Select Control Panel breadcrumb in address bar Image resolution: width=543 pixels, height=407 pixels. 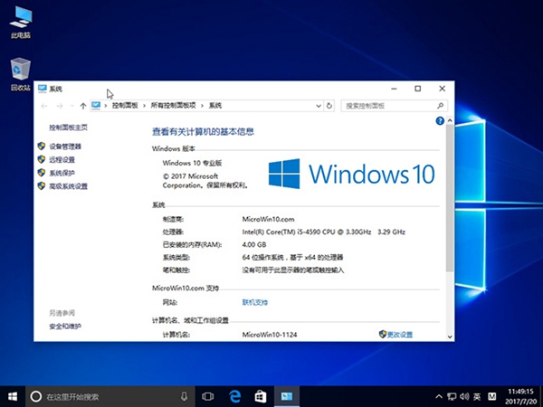(x=125, y=106)
